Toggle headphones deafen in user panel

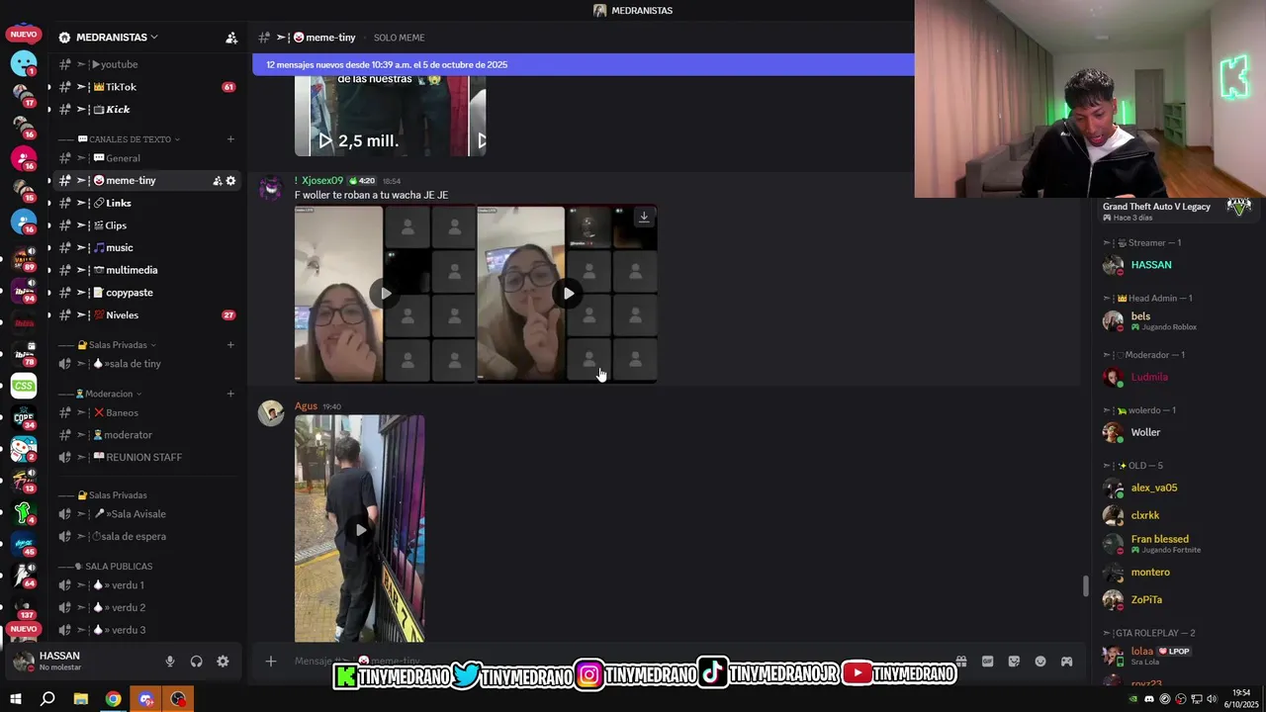[196, 662]
